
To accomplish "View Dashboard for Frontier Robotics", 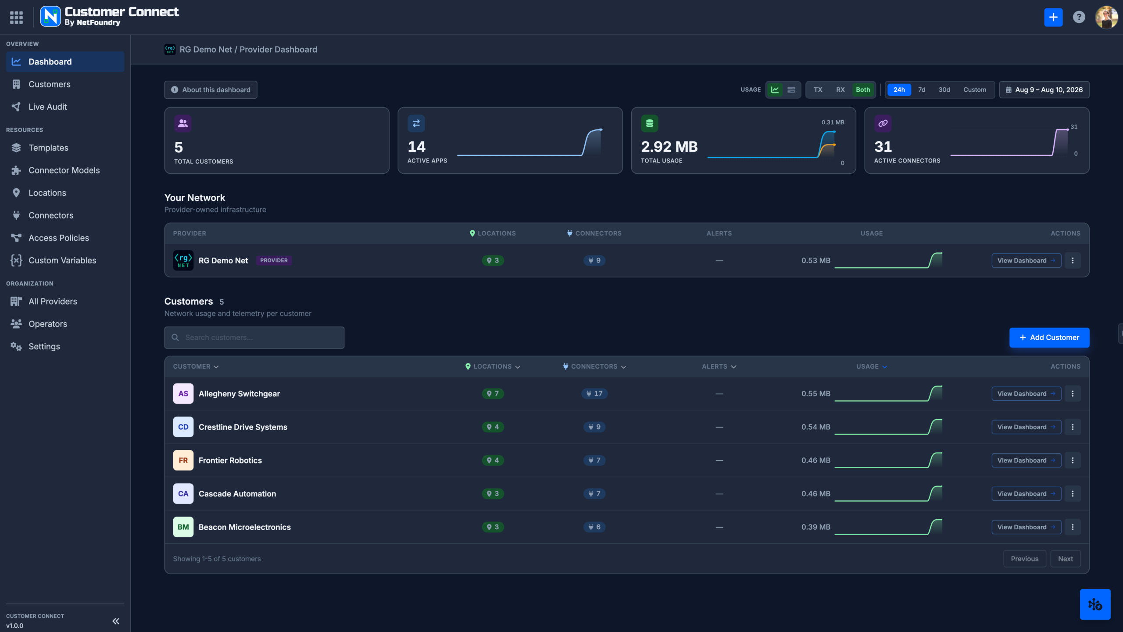I will [x=1026, y=460].
